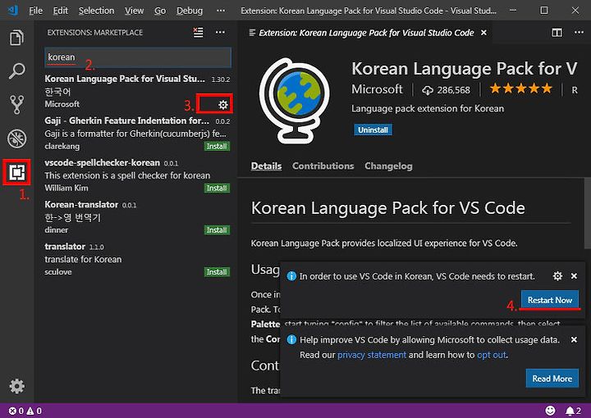591x418 pixels.
Task: Click the details page scrollbar
Action: coord(587,213)
